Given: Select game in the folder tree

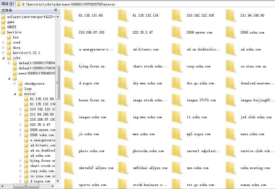Looking at the screenshot, I should (x=11, y=22).
